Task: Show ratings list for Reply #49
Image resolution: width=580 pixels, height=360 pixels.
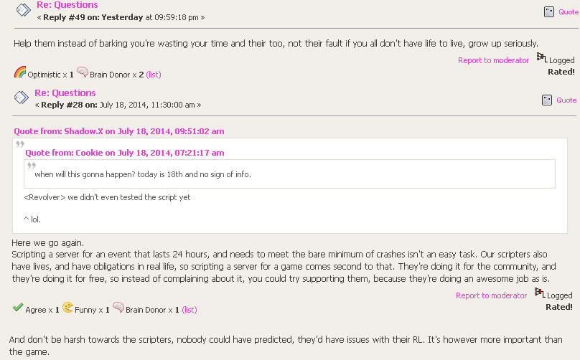Action: tap(154, 75)
